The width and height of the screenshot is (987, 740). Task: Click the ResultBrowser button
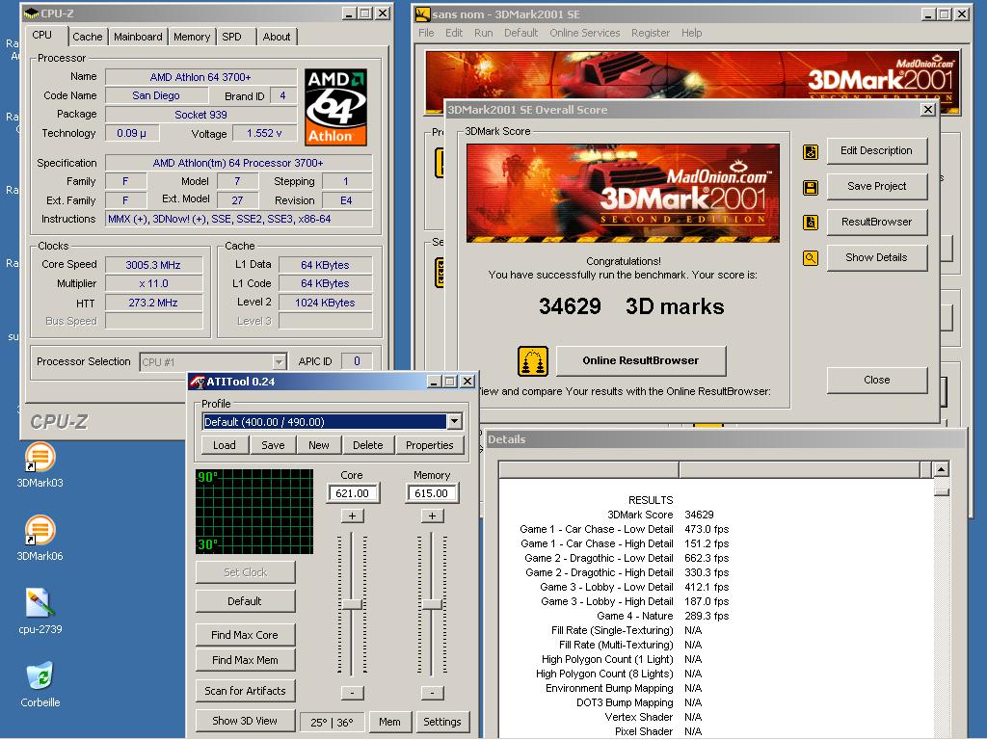876,223
